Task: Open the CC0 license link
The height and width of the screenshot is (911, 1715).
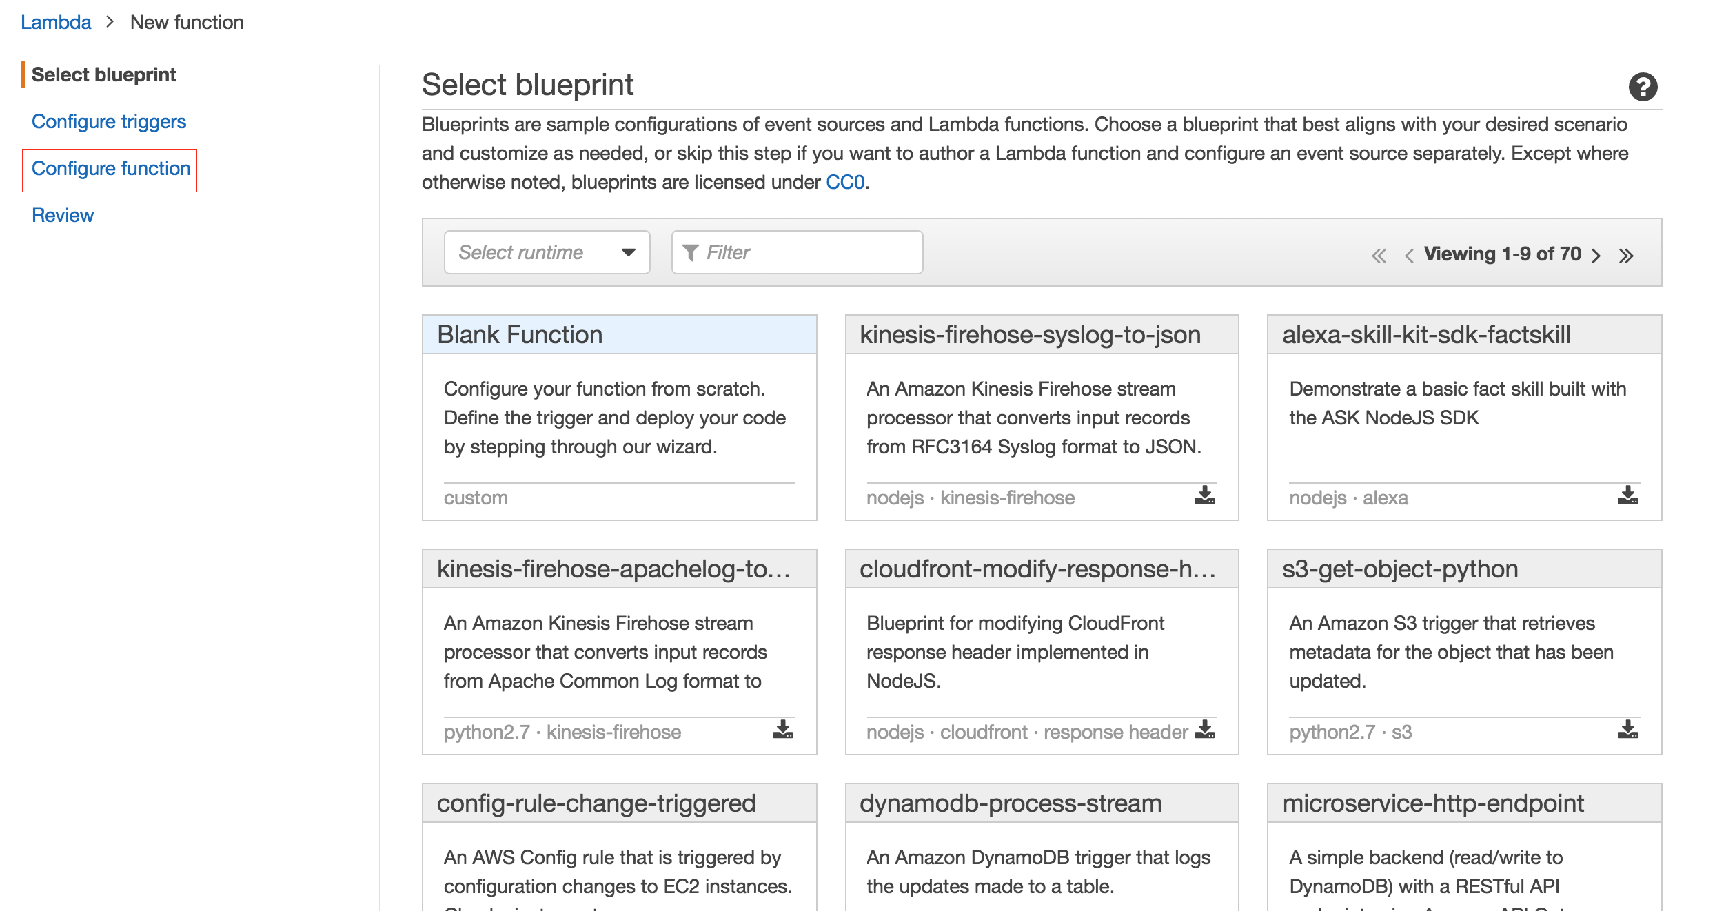Action: coord(845,182)
